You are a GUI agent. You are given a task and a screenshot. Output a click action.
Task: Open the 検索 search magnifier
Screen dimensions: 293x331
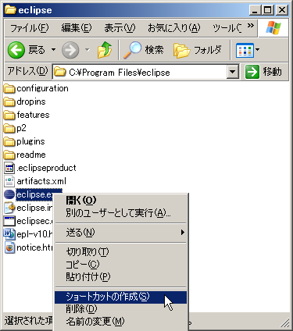click(133, 49)
